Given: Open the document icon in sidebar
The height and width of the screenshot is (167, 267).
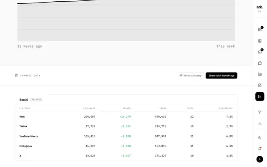Looking at the screenshot, I should pyautogui.click(x=259, y=85).
